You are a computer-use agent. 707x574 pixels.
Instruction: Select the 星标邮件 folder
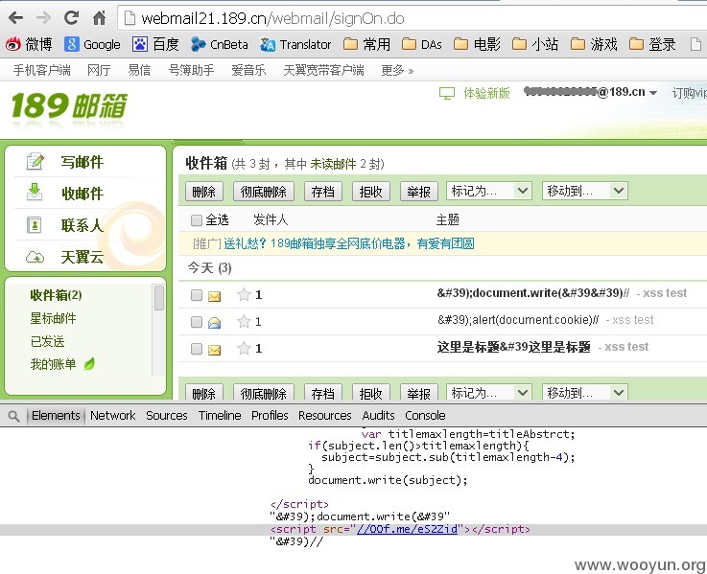[x=53, y=318]
